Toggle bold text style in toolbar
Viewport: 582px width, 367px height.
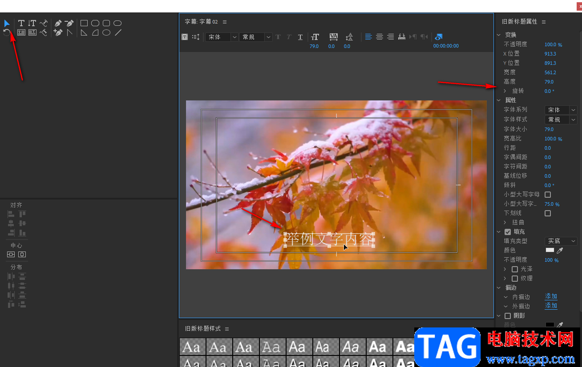pos(278,37)
